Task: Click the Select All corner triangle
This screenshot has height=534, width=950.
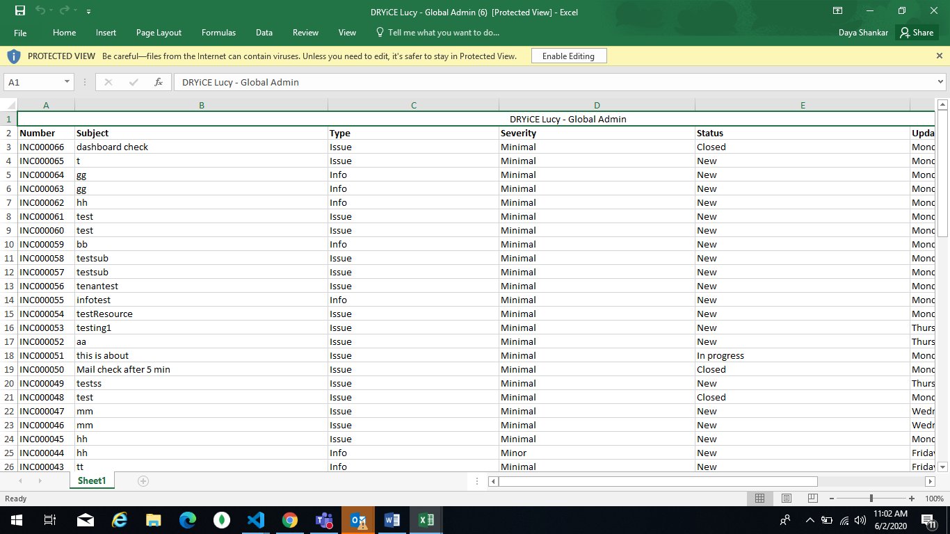Action: coord(10,105)
